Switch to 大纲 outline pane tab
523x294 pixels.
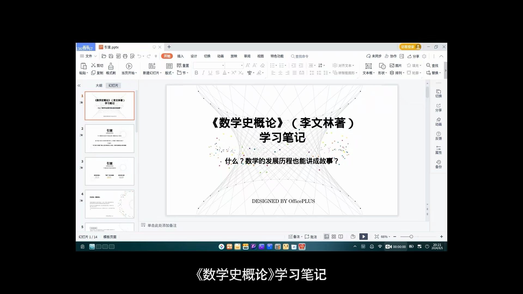coord(99,85)
